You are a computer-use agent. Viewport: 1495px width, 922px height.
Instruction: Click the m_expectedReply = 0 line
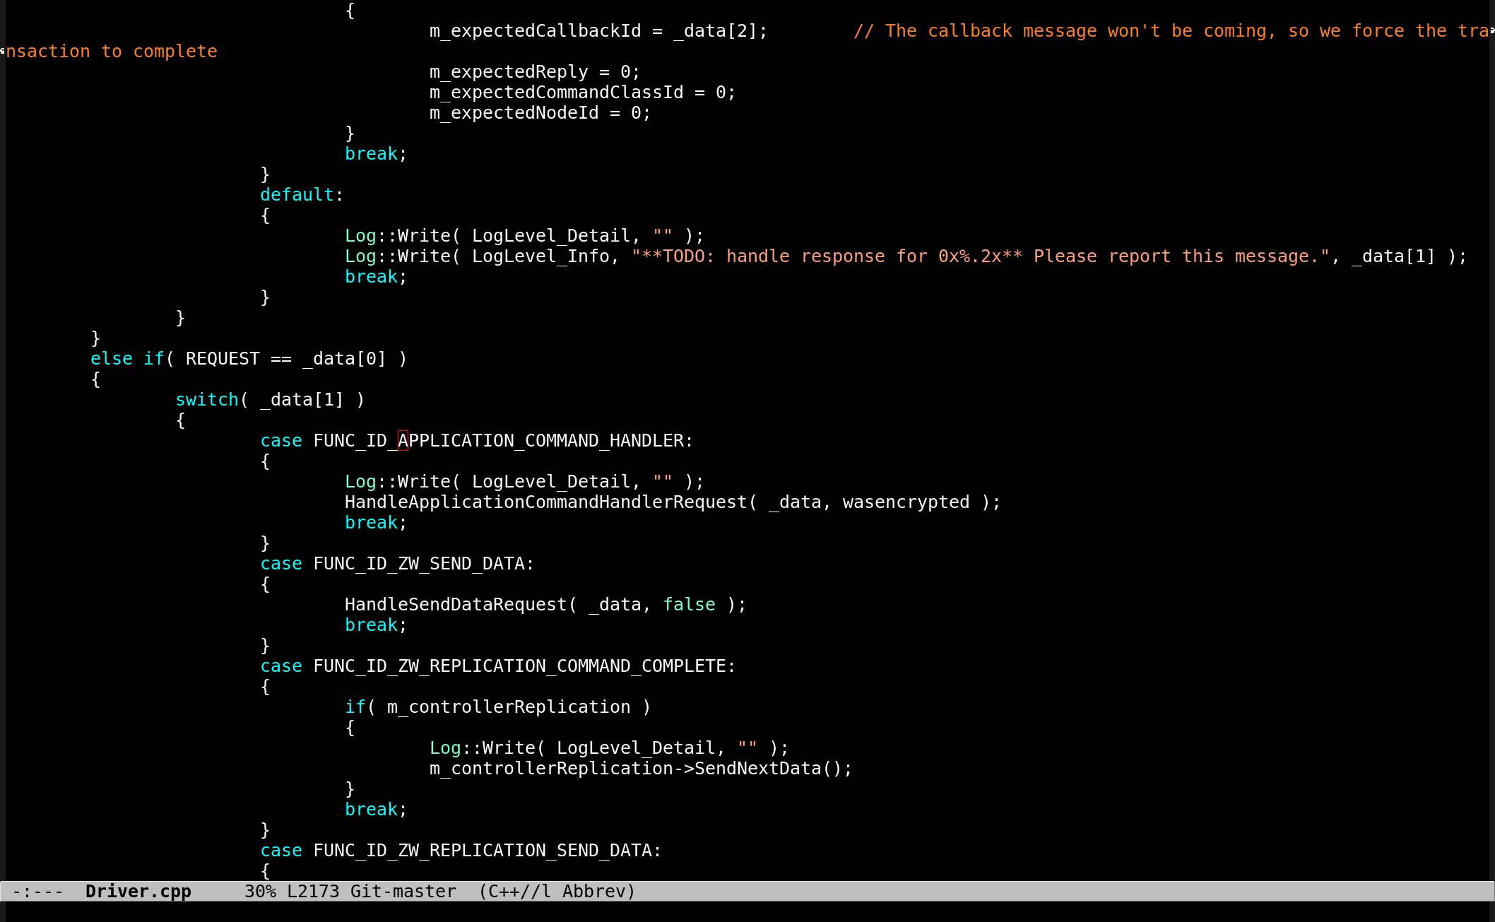pyautogui.click(x=535, y=72)
